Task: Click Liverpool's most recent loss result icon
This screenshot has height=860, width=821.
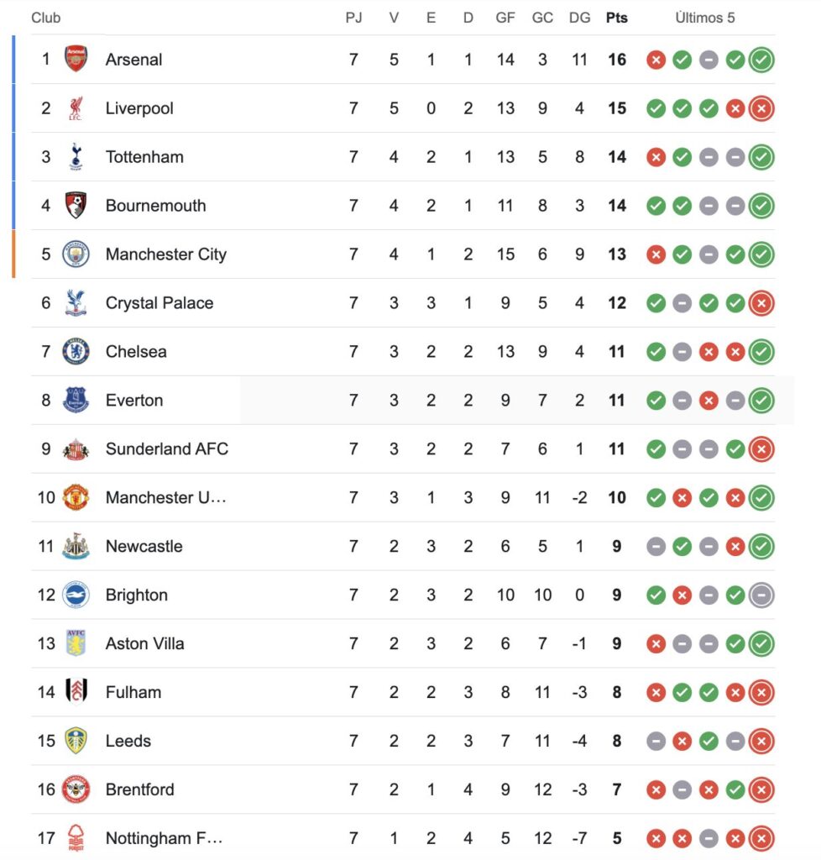Action: click(762, 108)
